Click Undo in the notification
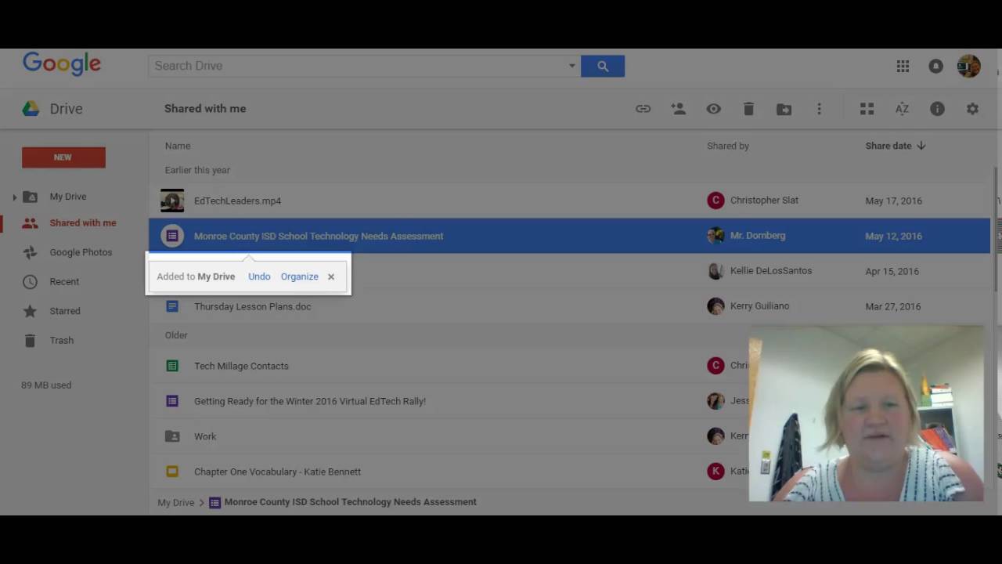The width and height of the screenshot is (1002, 564). click(259, 277)
